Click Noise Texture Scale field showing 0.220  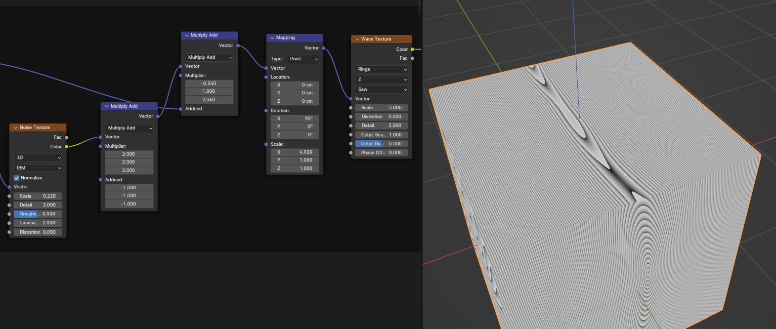38,196
